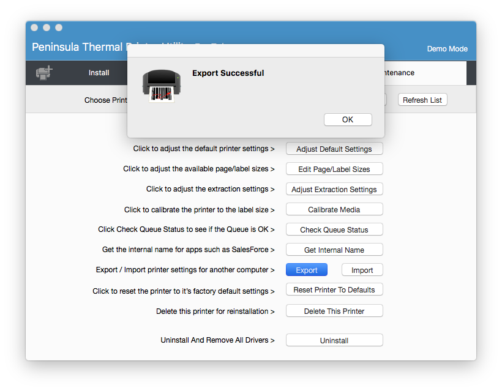The width and height of the screenshot is (502, 391).
Task: Click 'Uninstall And Remove All Drivers >' label
Action: 217,340
